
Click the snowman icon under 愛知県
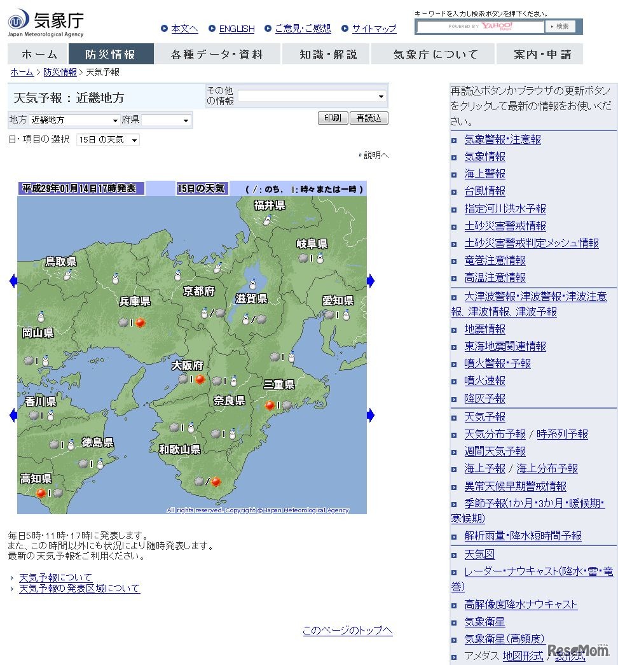click(x=347, y=315)
